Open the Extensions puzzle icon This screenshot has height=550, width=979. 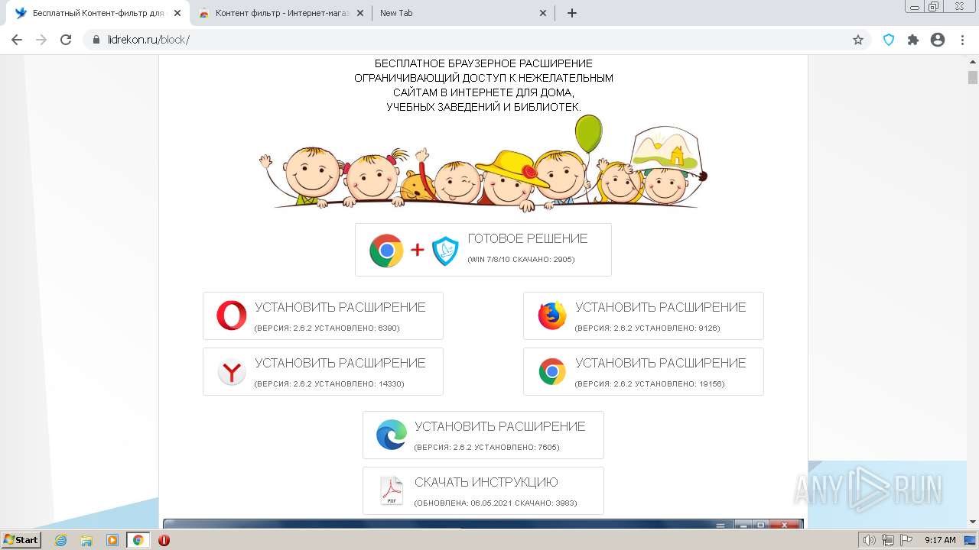pyautogui.click(x=913, y=40)
